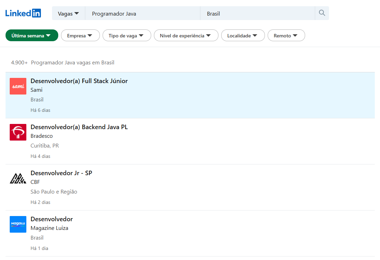Click the Programador Java search field
The height and width of the screenshot is (260, 380).
click(x=142, y=14)
